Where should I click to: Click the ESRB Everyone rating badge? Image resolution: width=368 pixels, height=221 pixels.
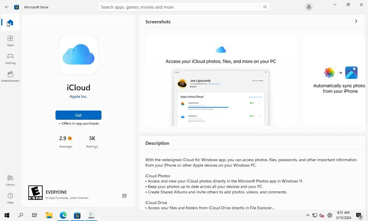pyautogui.click(x=35, y=193)
